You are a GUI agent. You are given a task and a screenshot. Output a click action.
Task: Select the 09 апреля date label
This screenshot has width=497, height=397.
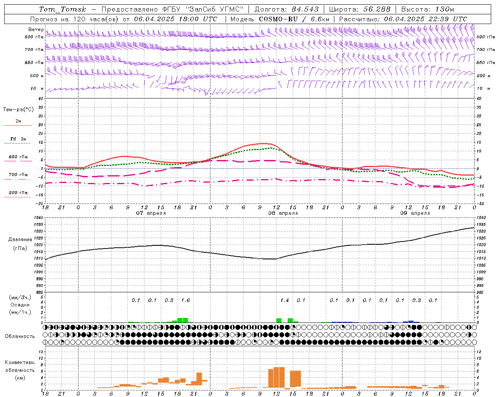click(x=415, y=213)
